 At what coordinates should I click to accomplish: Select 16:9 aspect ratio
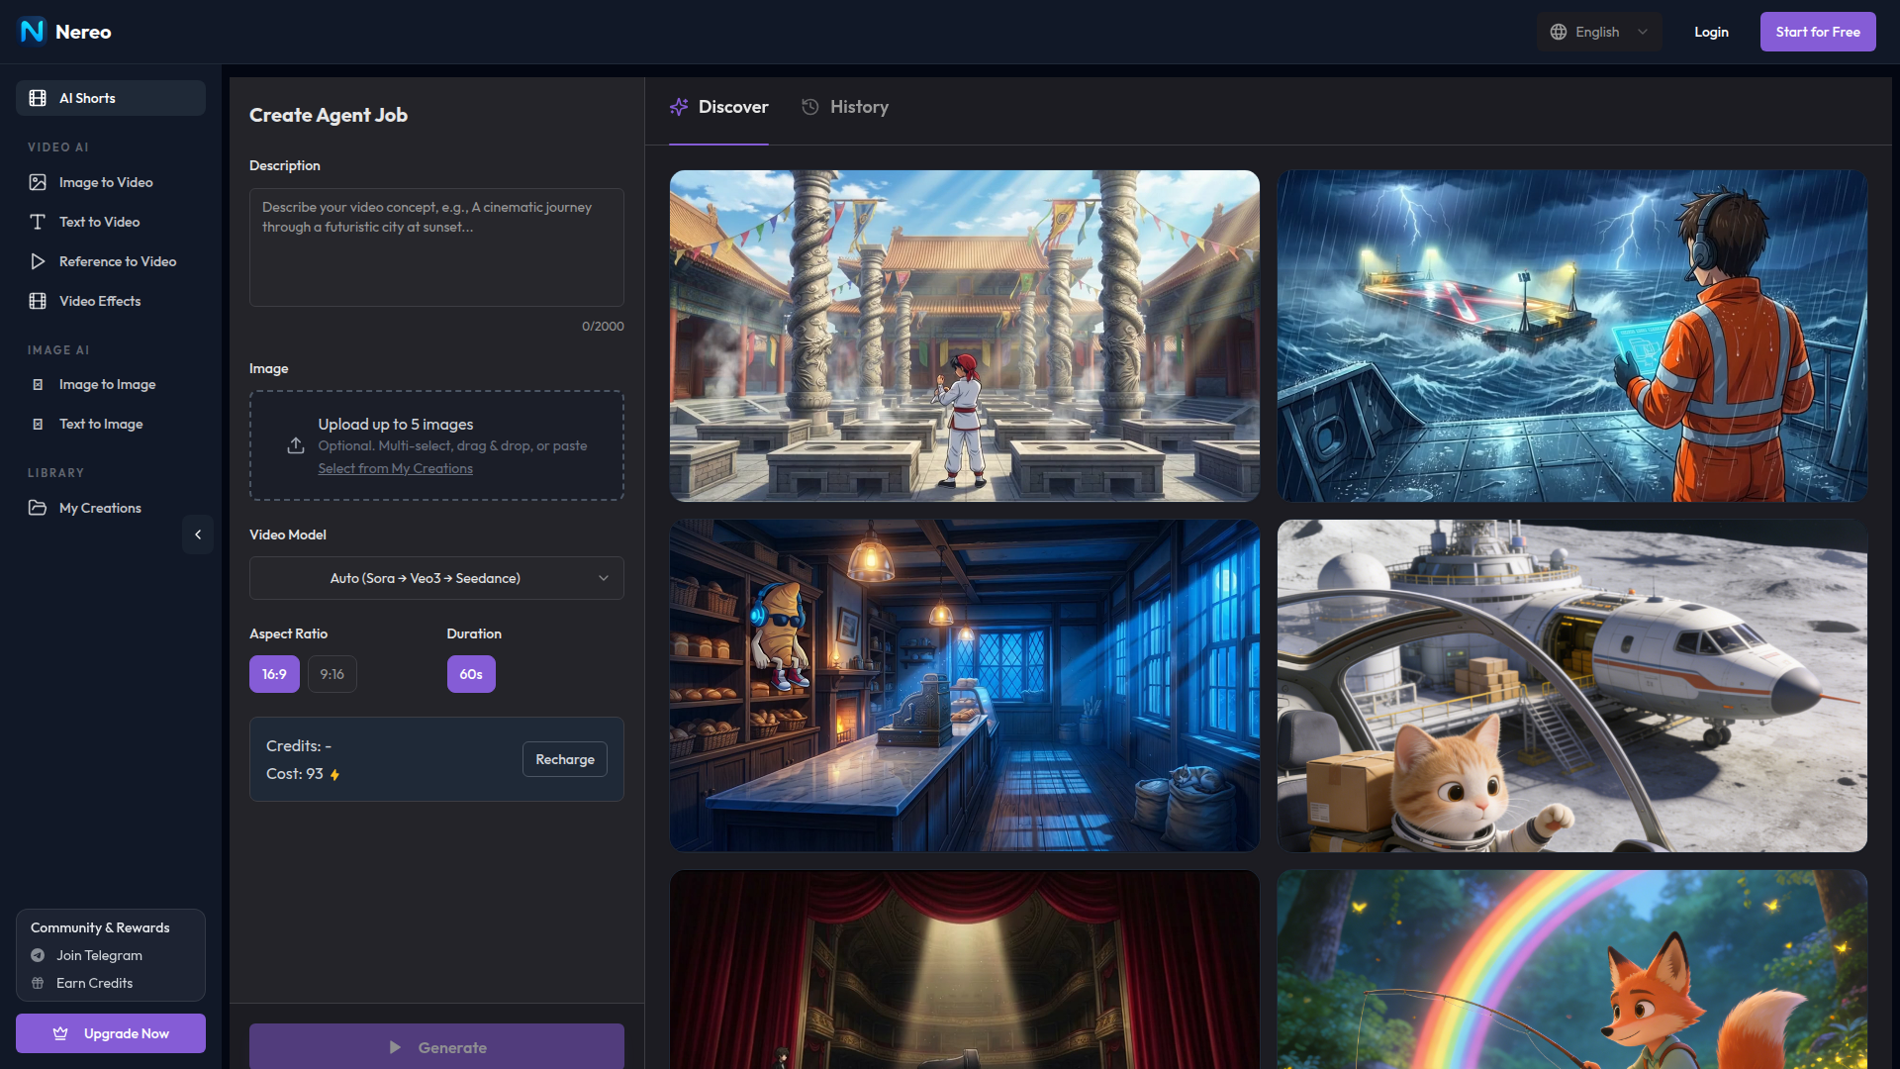pos(274,674)
